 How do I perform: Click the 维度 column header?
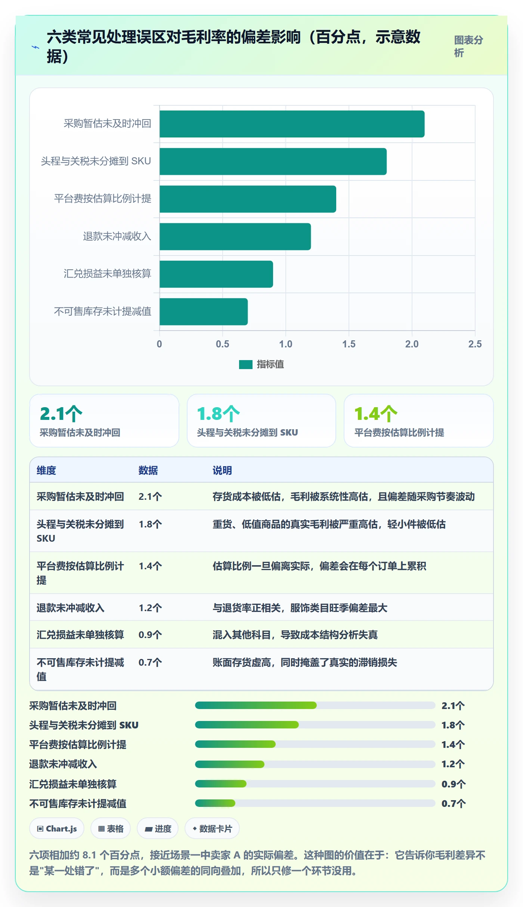click(x=46, y=470)
